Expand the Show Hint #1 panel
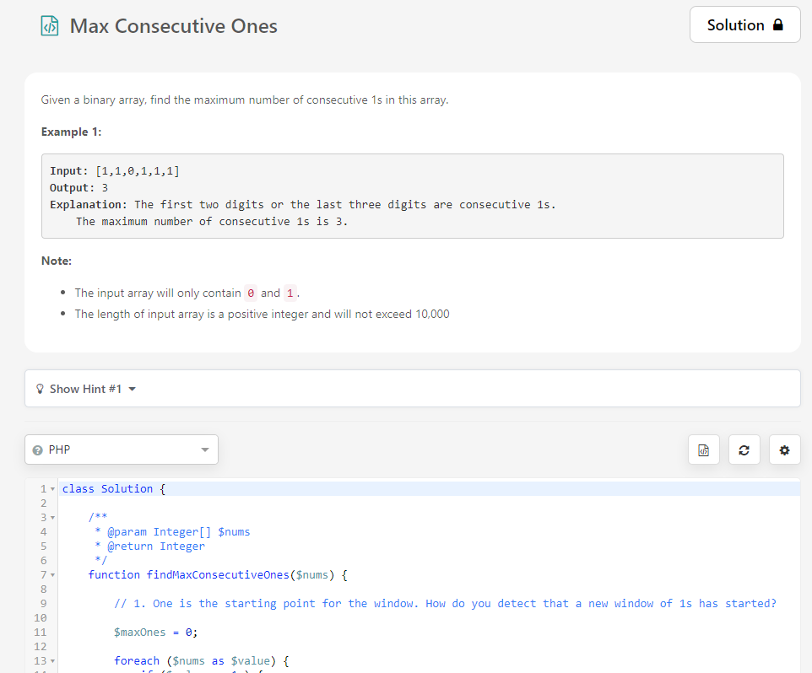The width and height of the screenshot is (812, 673). [412, 389]
